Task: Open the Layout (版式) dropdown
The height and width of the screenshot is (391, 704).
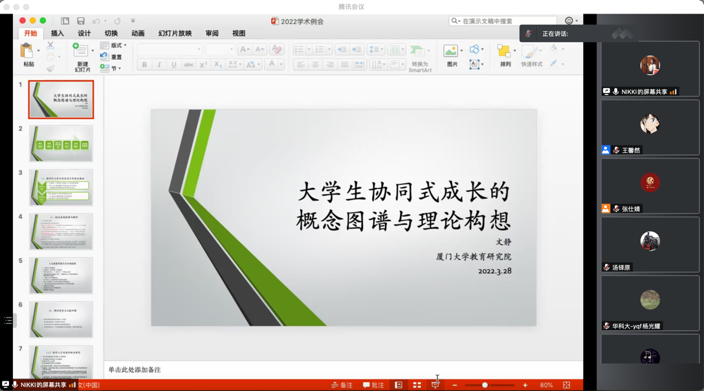Action: 114,46
